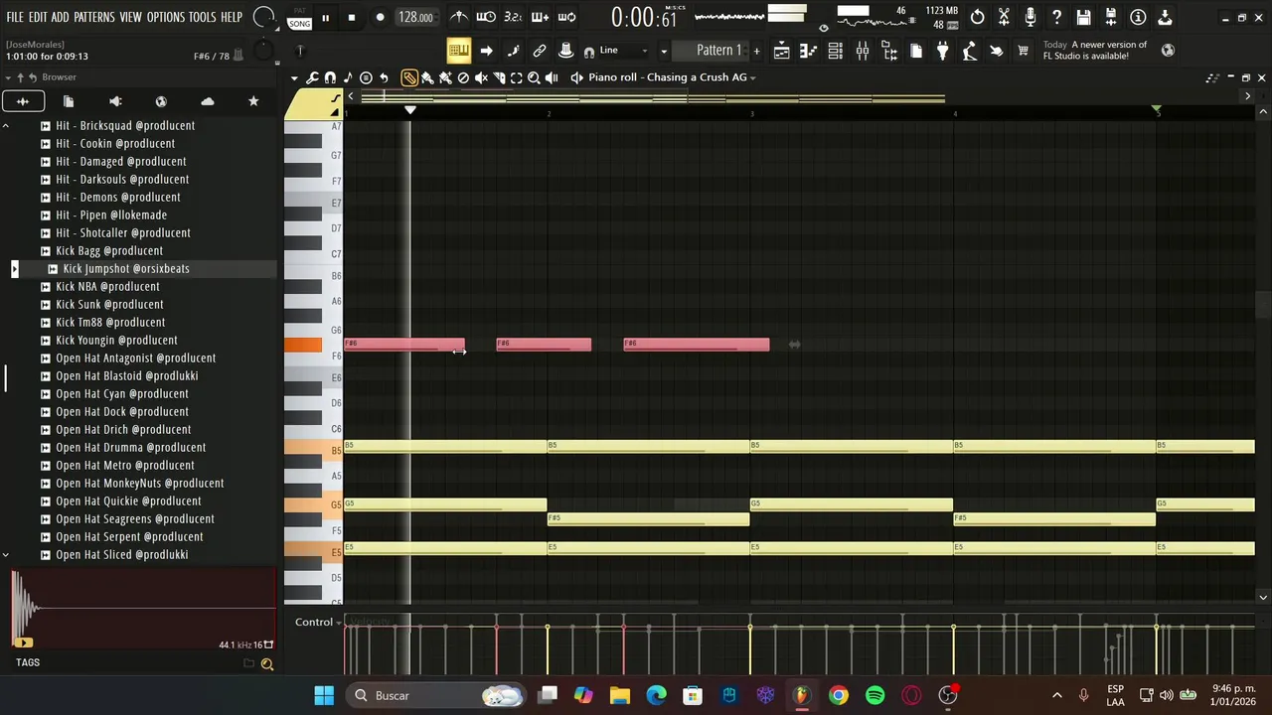Click the Save floppy disk icon
The height and width of the screenshot is (715, 1272).
(x=1084, y=17)
